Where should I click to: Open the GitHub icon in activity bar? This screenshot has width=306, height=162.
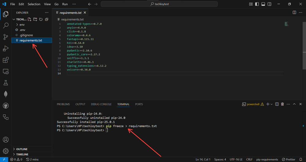pyautogui.click(x=6, y=106)
